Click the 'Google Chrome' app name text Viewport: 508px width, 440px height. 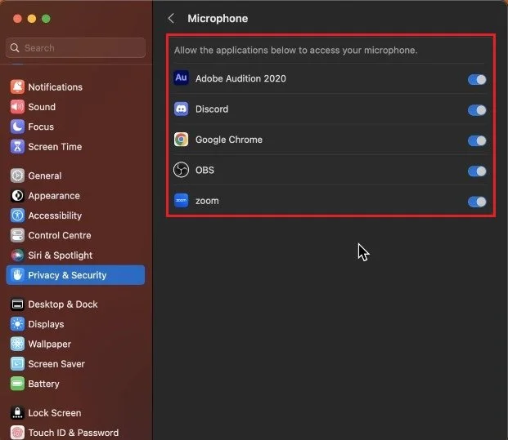(x=229, y=140)
